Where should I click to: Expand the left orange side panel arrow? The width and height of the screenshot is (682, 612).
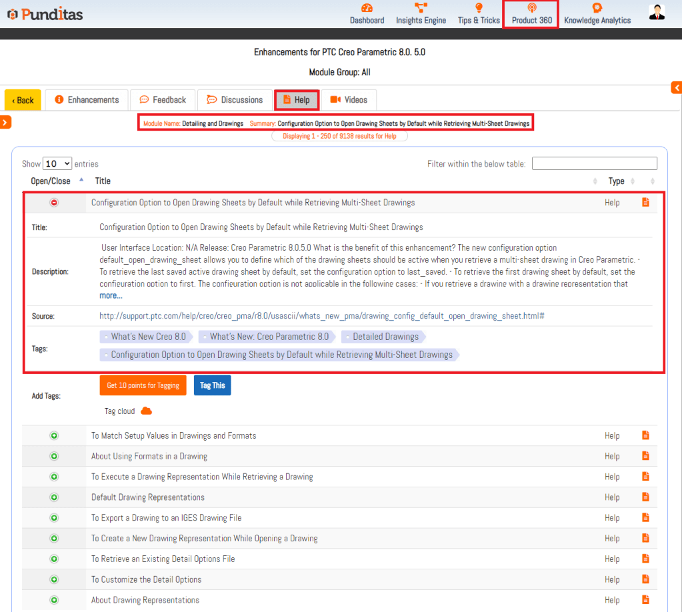coord(5,121)
